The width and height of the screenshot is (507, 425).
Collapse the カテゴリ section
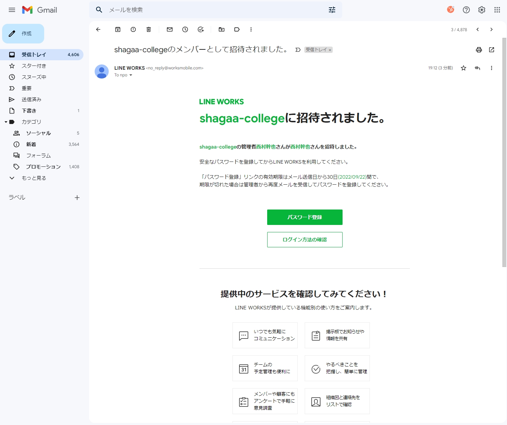(x=6, y=122)
